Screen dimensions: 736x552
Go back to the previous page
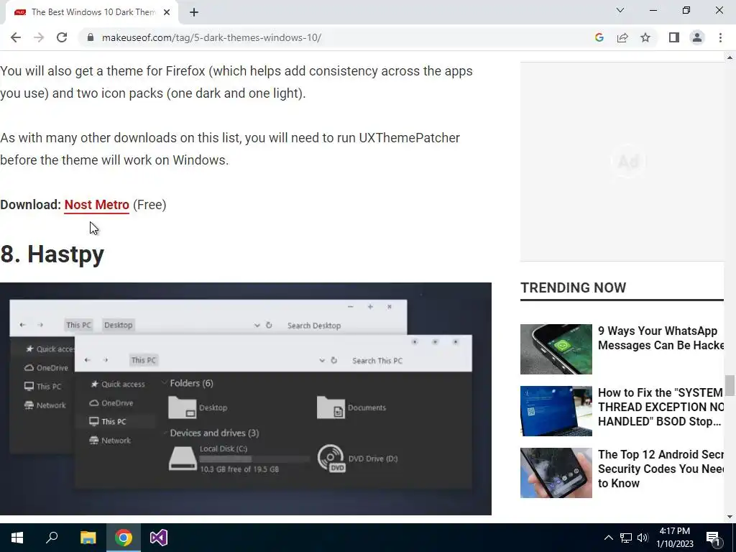point(16,37)
